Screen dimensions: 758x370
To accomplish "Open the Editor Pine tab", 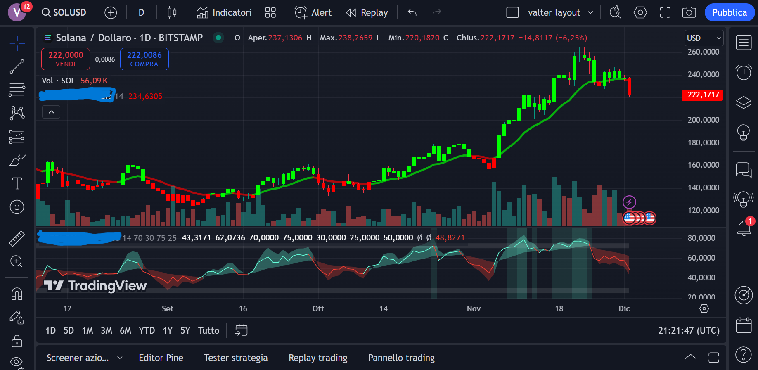I will click(161, 358).
